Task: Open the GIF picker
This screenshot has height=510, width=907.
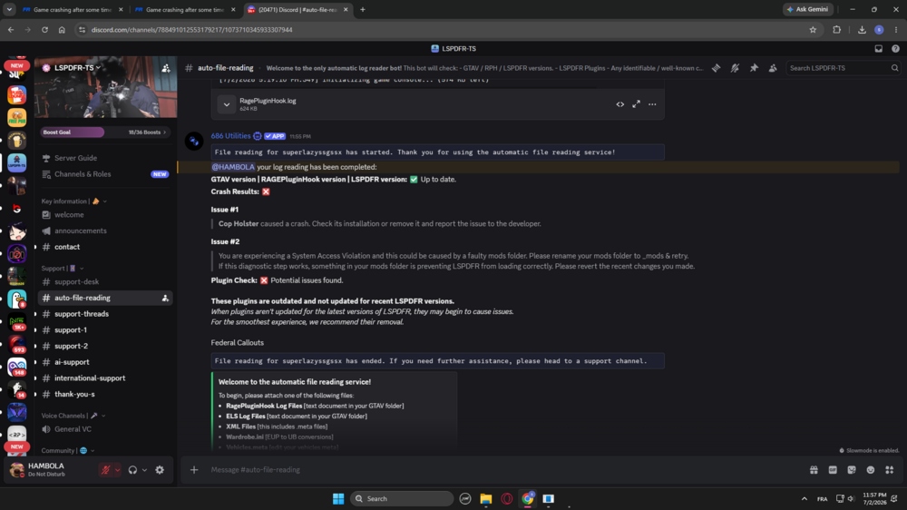Action: click(833, 470)
